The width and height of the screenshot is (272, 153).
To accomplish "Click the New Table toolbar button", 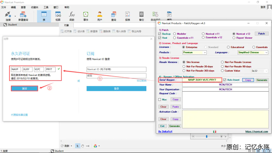I will [92, 31].
